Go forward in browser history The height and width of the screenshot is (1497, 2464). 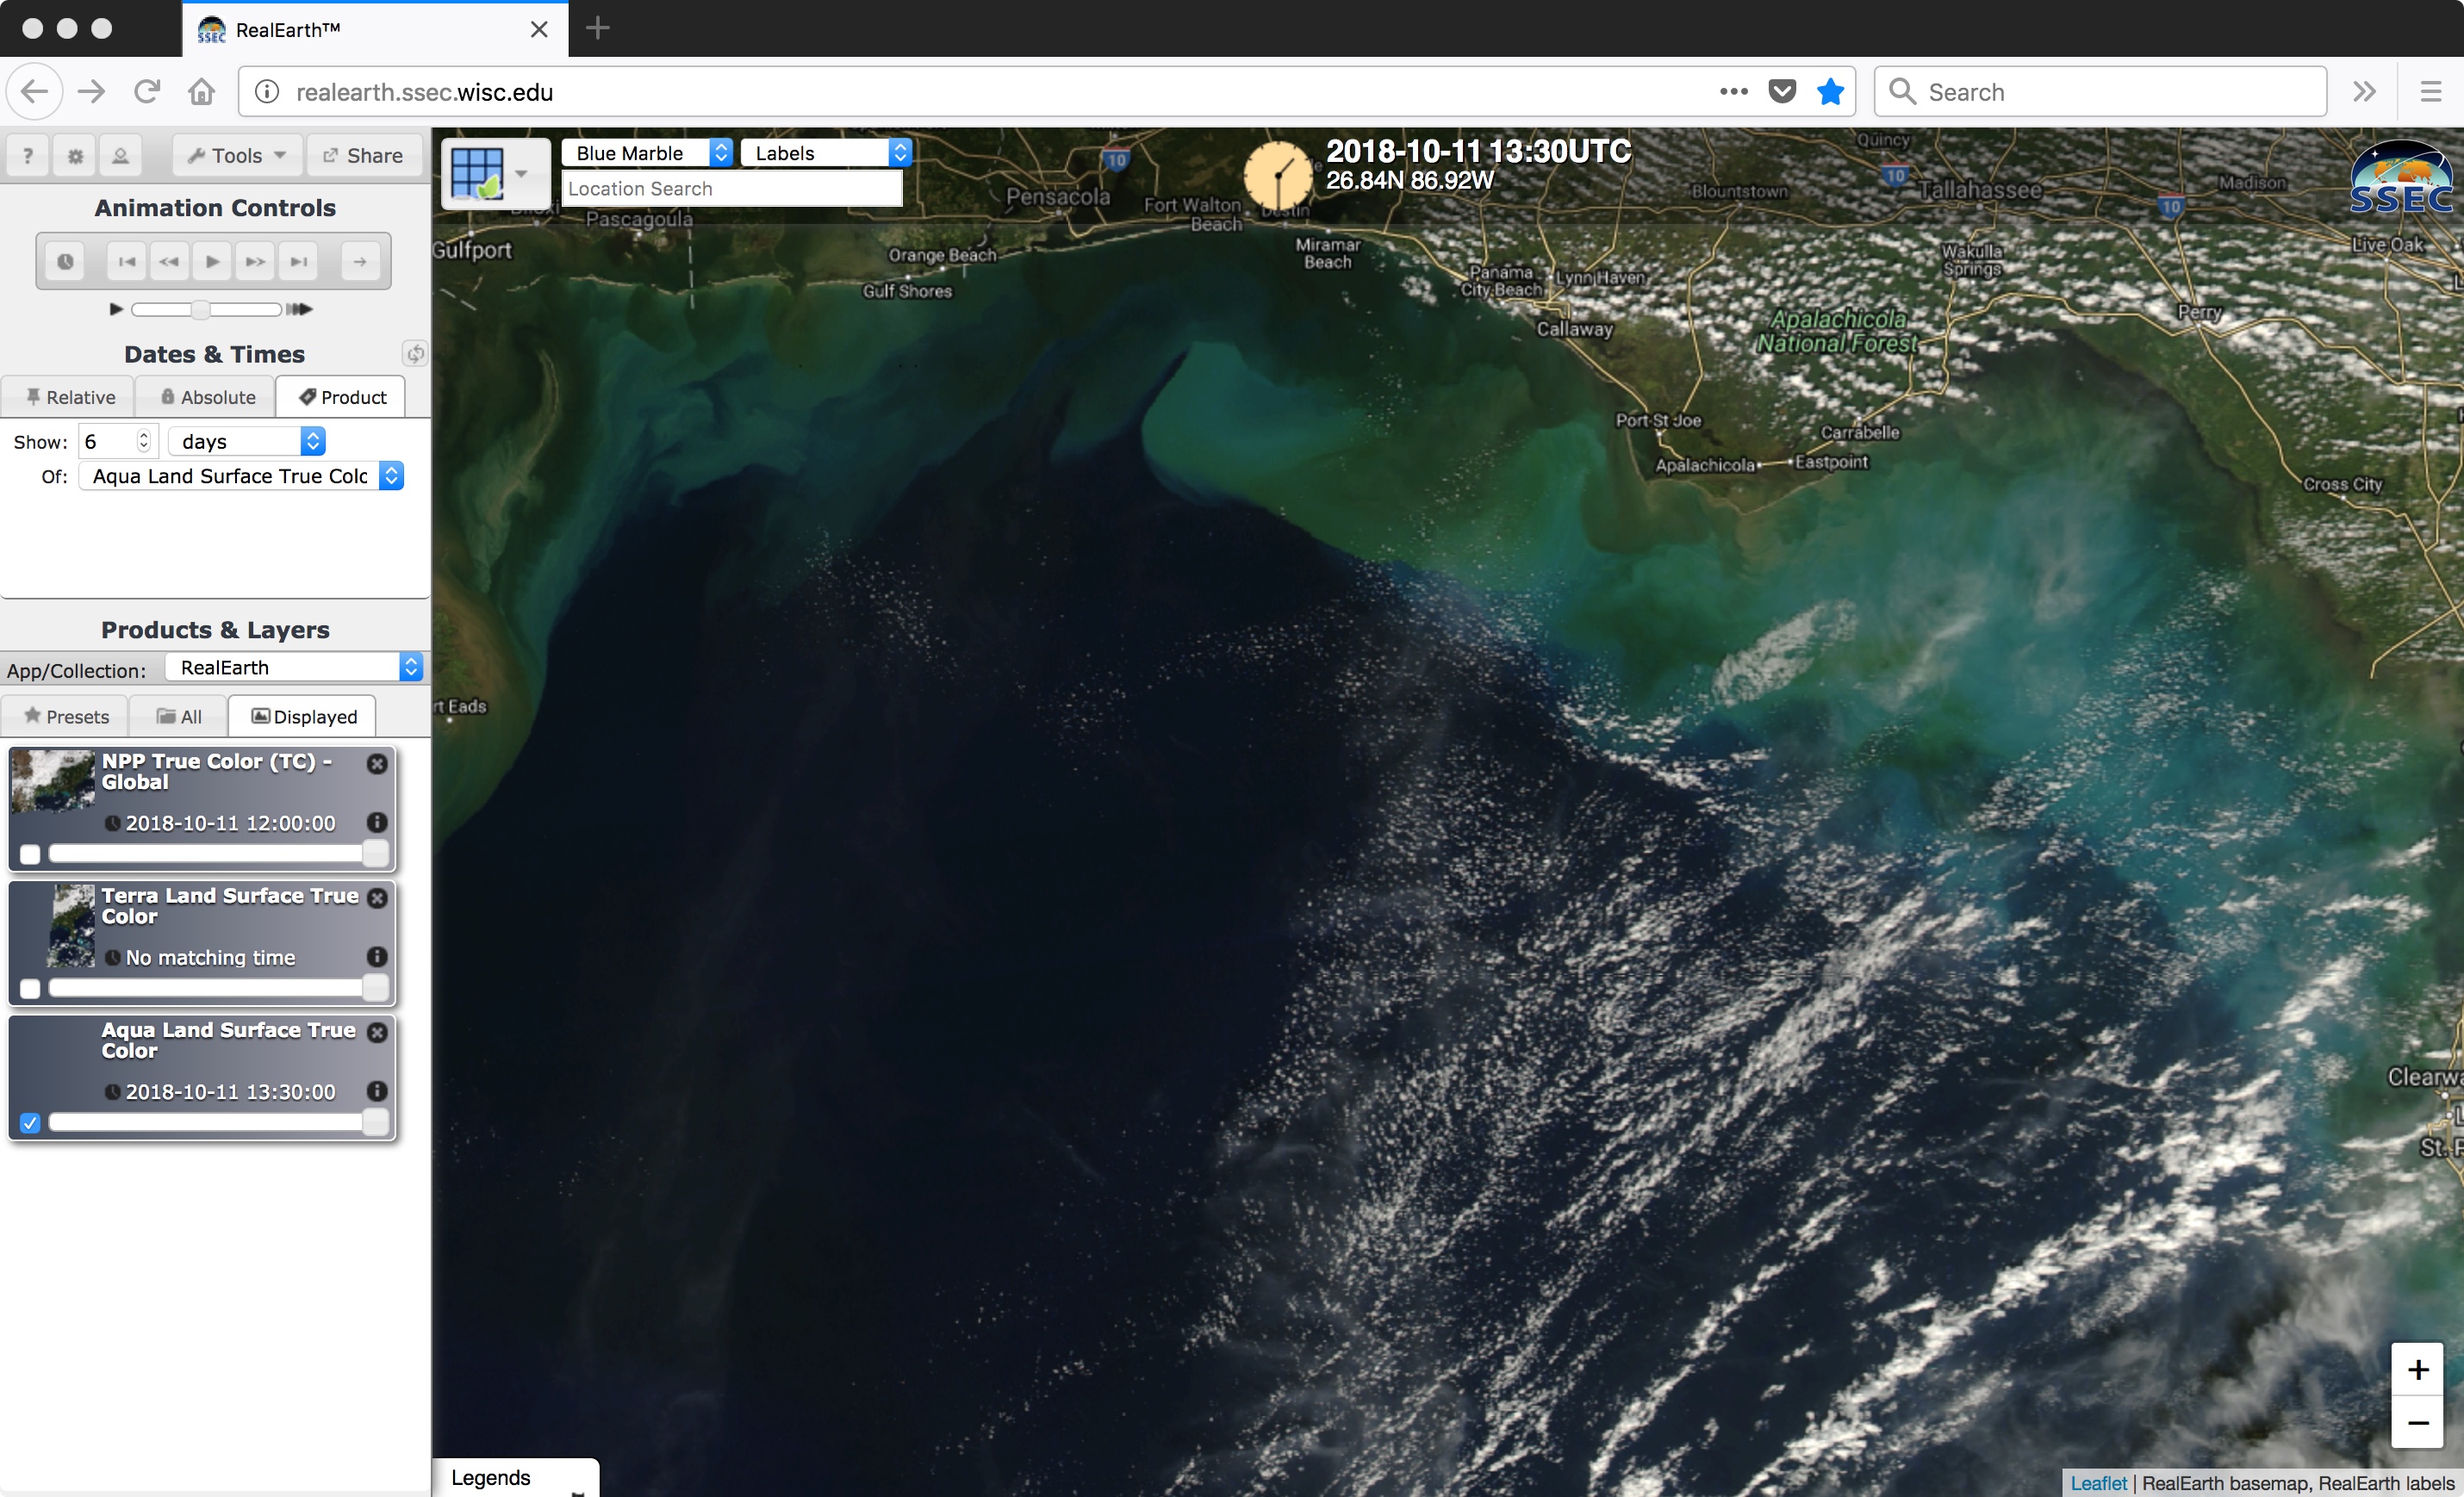[x=92, y=91]
